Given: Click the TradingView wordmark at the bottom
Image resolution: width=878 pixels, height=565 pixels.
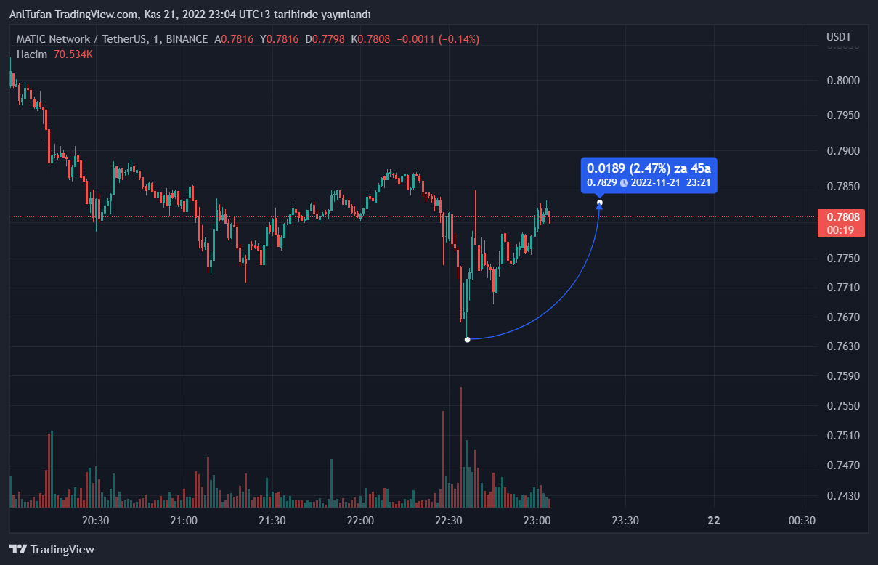Looking at the screenshot, I should [62, 550].
